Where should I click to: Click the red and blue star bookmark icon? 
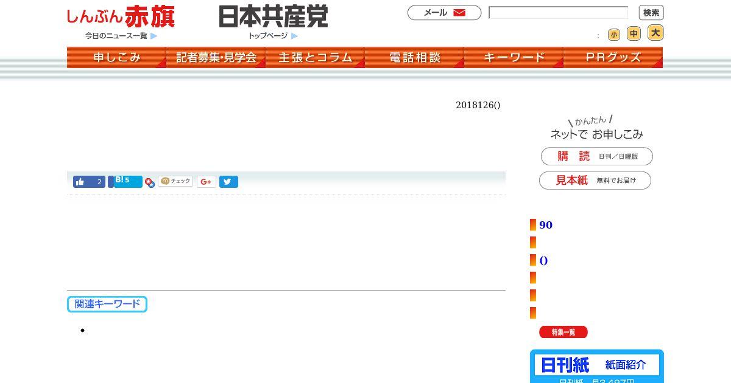(150, 182)
